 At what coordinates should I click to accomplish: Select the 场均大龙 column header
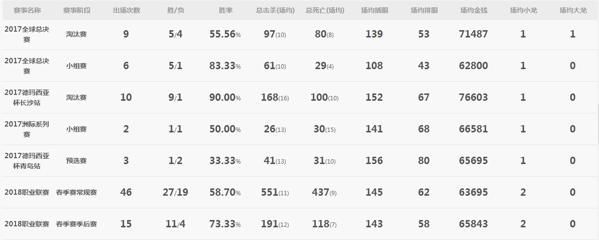[x=573, y=10]
